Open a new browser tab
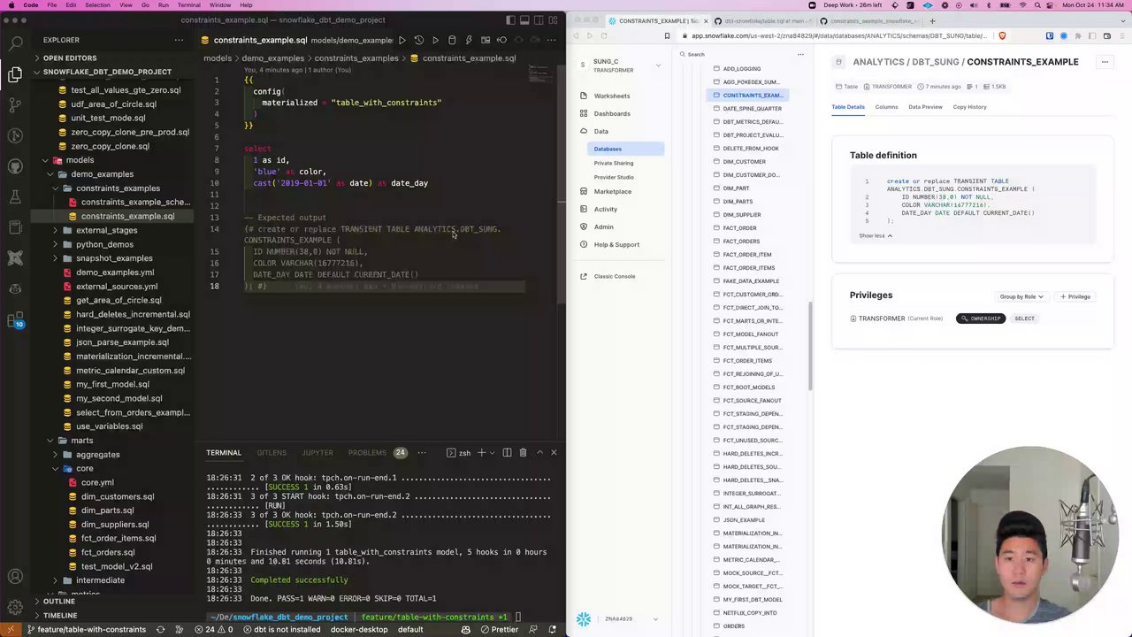The width and height of the screenshot is (1132, 637). tap(932, 20)
